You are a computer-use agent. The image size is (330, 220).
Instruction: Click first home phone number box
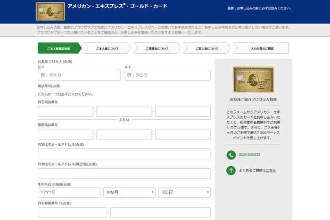point(66,111)
